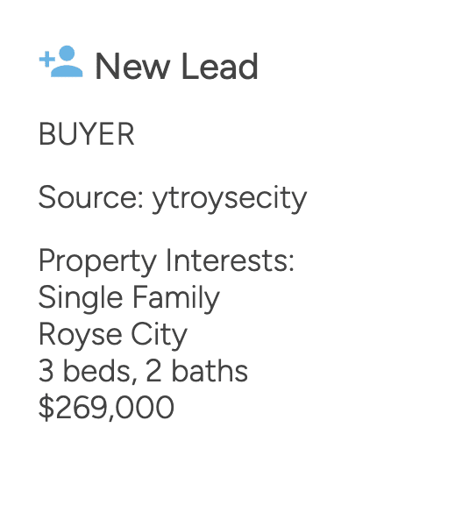Select the $269,000 price value
Image resolution: width=455 pixels, height=520 pixels.
coord(106,408)
